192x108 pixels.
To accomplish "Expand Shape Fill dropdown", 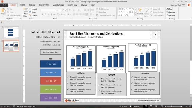I will (155, 9).
